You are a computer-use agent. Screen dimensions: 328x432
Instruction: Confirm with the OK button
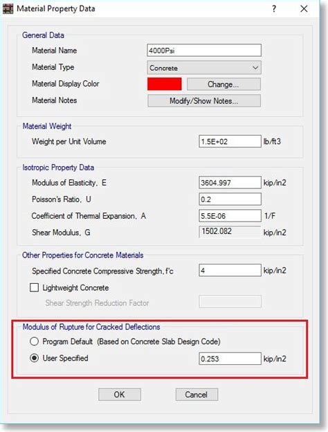120,395
